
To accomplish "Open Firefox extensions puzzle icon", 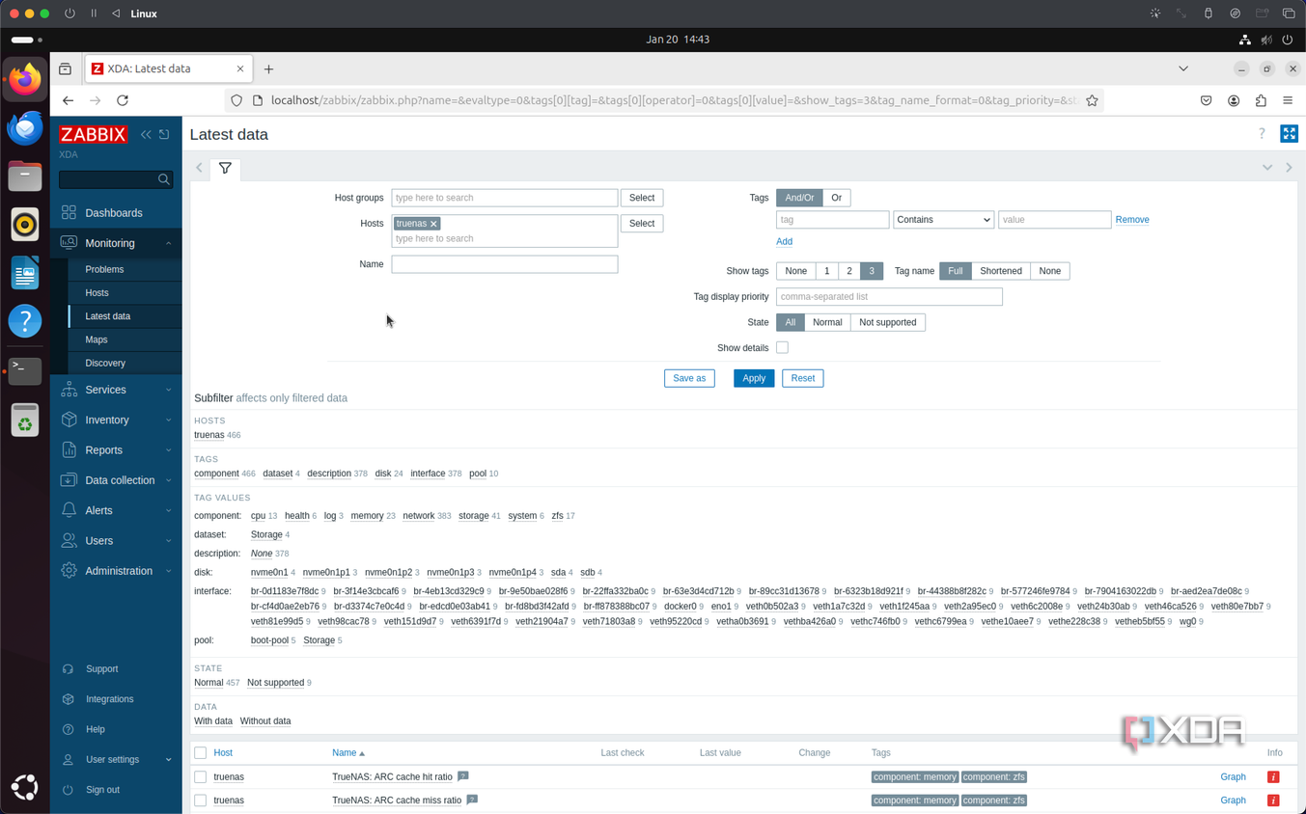I will coord(1261,100).
